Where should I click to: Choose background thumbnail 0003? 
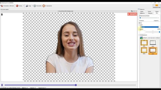[144, 51]
